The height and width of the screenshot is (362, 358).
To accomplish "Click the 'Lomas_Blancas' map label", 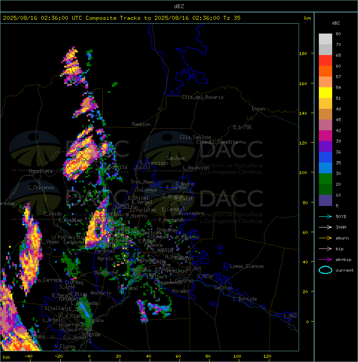I will pyautogui.click(x=247, y=266).
